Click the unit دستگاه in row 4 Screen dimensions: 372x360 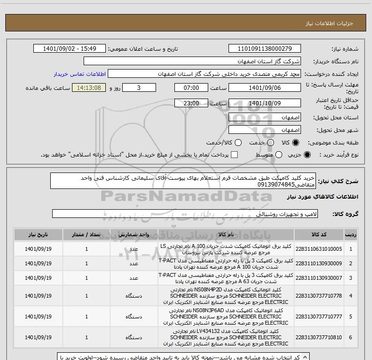coord(134,296)
